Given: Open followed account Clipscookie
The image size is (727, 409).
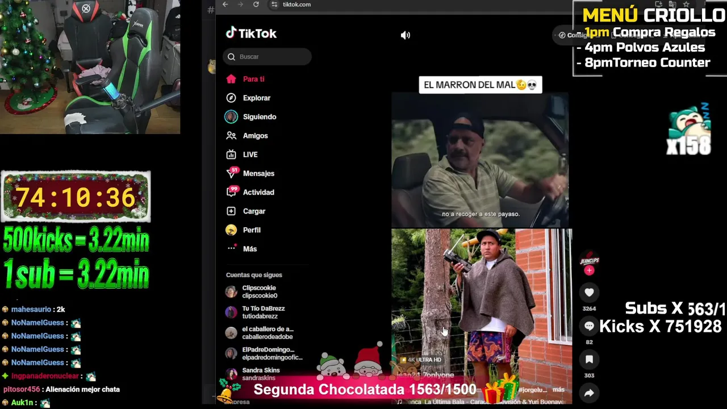Looking at the screenshot, I should (x=260, y=291).
